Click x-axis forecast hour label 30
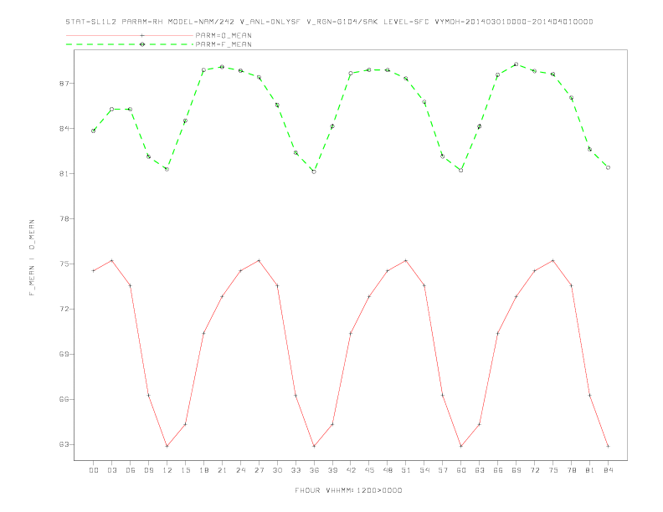This screenshot has width=663, height=512. click(277, 470)
